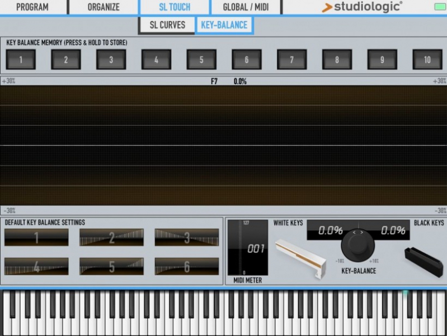
Task: Load default key balance setting 2
Action: click(111, 238)
